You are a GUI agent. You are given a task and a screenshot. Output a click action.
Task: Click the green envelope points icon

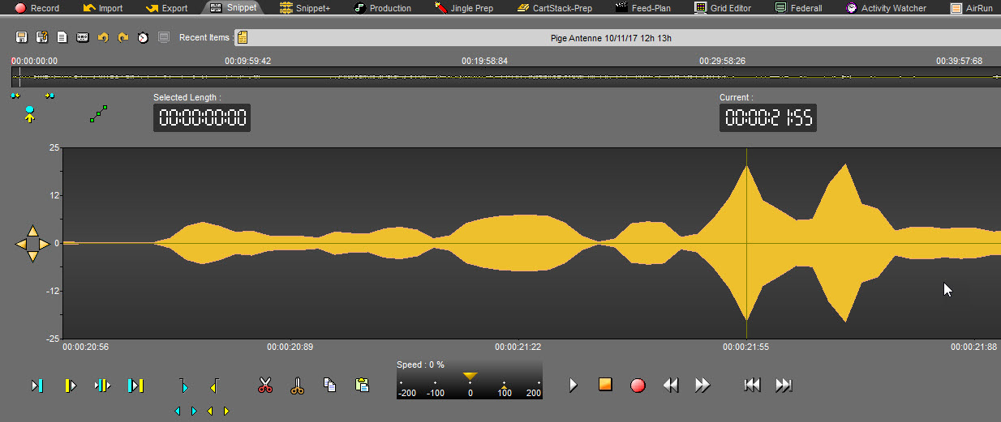click(x=98, y=114)
